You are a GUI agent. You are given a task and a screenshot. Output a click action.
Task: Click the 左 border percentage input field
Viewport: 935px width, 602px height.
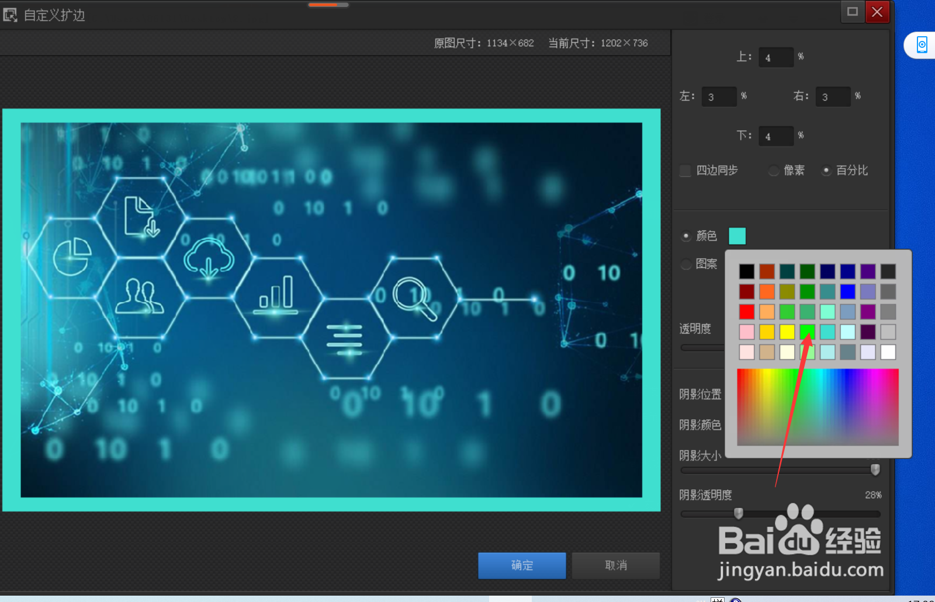coord(719,96)
